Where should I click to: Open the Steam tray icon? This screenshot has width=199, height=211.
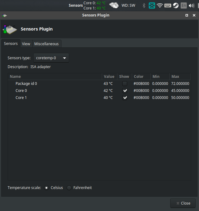(x=176, y=5)
